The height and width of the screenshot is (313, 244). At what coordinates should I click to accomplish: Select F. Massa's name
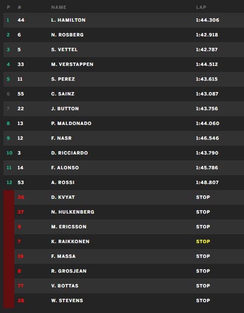[64, 256]
